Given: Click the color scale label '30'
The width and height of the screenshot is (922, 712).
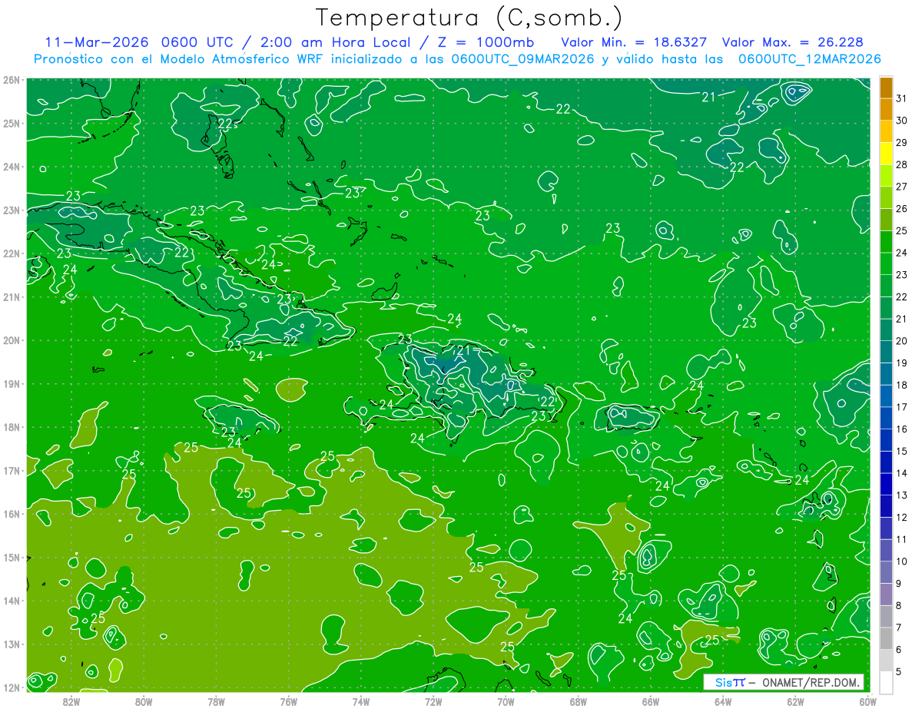Looking at the screenshot, I should [x=901, y=121].
